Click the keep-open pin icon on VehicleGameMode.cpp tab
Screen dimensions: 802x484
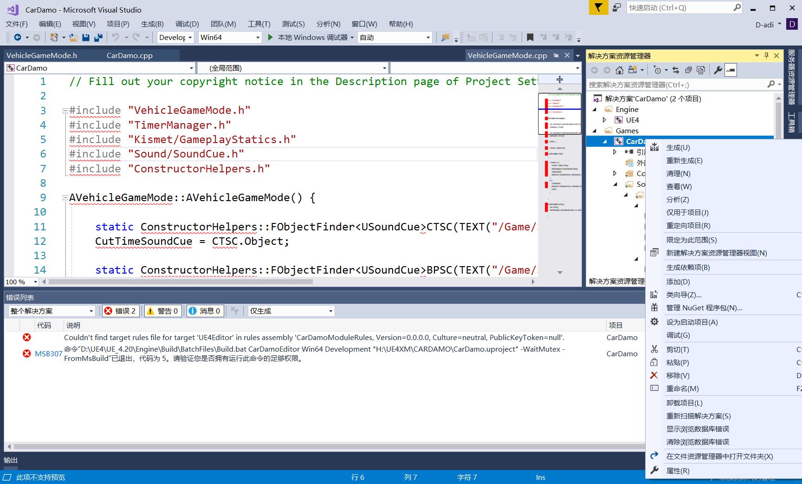coord(556,55)
